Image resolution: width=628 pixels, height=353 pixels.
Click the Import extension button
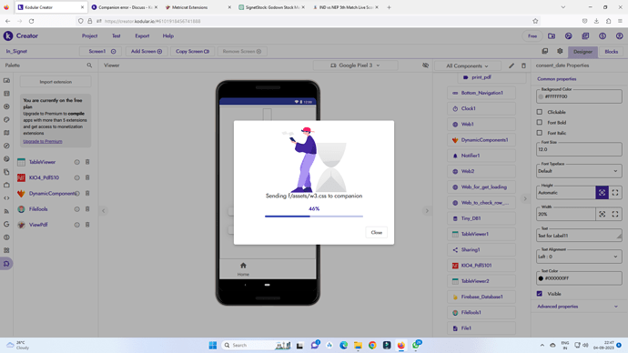(x=56, y=82)
